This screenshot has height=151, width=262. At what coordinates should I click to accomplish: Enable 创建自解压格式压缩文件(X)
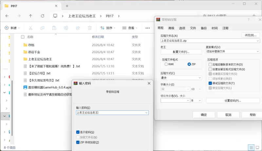coord(210,69)
